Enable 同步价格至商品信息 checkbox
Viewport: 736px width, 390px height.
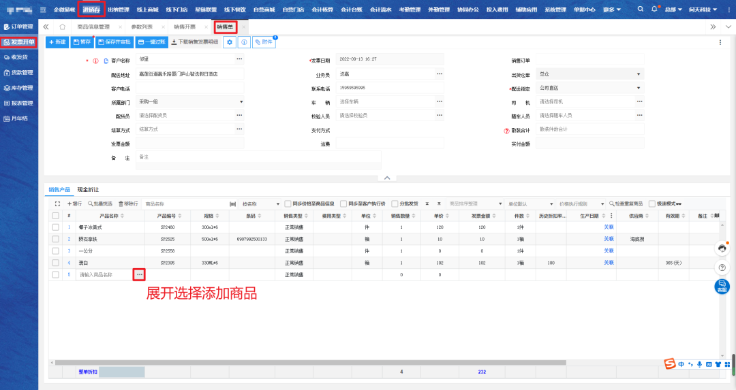pyautogui.click(x=288, y=204)
